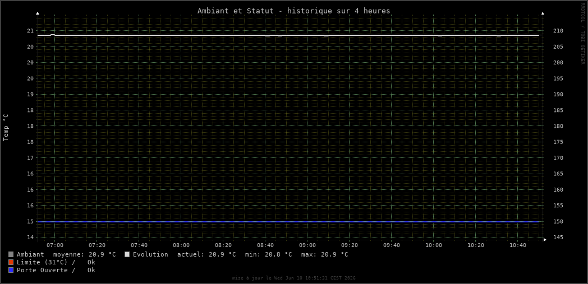Click the 150 label on the right axis

(x=558, y=221)
